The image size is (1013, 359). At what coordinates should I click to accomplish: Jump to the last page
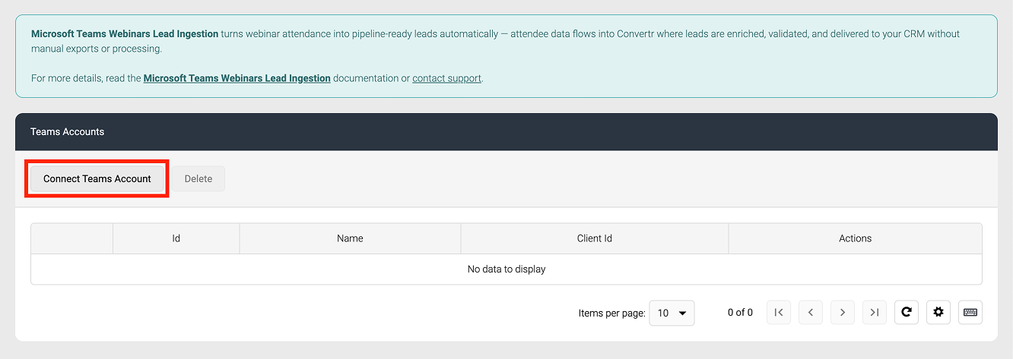pyautogui.click(x=875, y=313)
